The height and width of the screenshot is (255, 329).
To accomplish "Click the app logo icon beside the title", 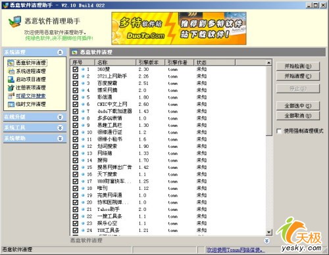I will click(15, 22).
